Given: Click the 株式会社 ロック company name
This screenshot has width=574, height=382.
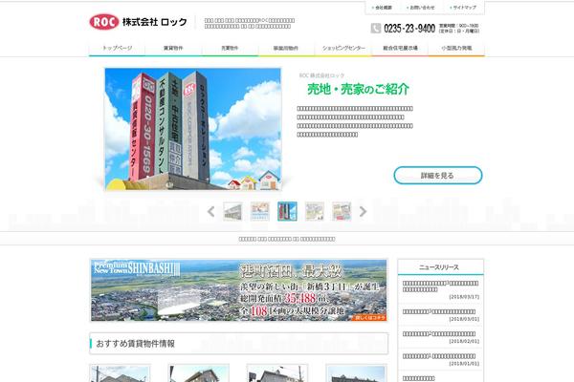Looking at the screenshot, I should [x=154, y=22].
